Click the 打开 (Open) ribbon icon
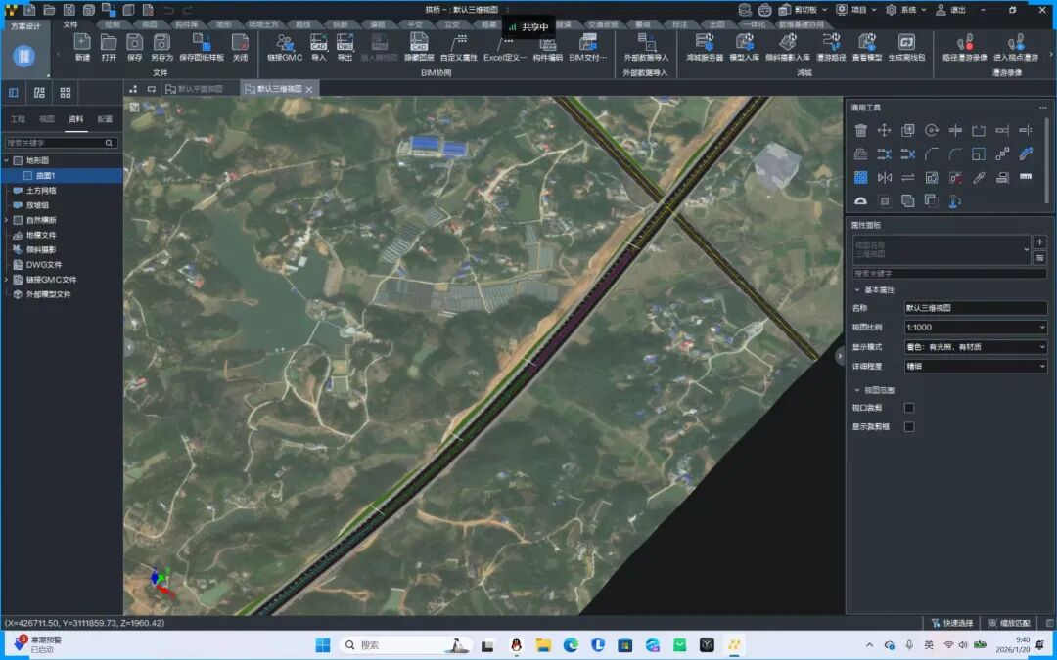 pos(109,42)
